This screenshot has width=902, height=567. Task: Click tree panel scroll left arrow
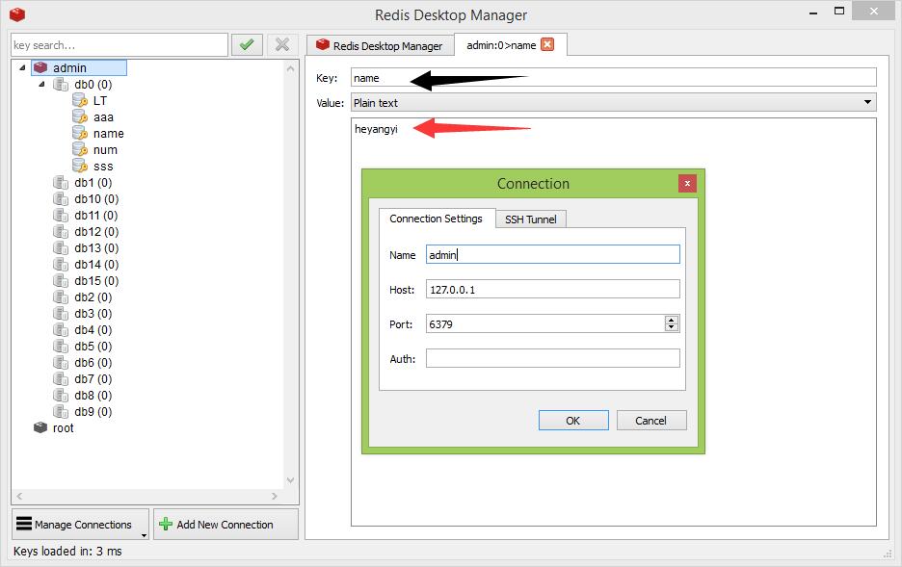(x=19, y=496)
